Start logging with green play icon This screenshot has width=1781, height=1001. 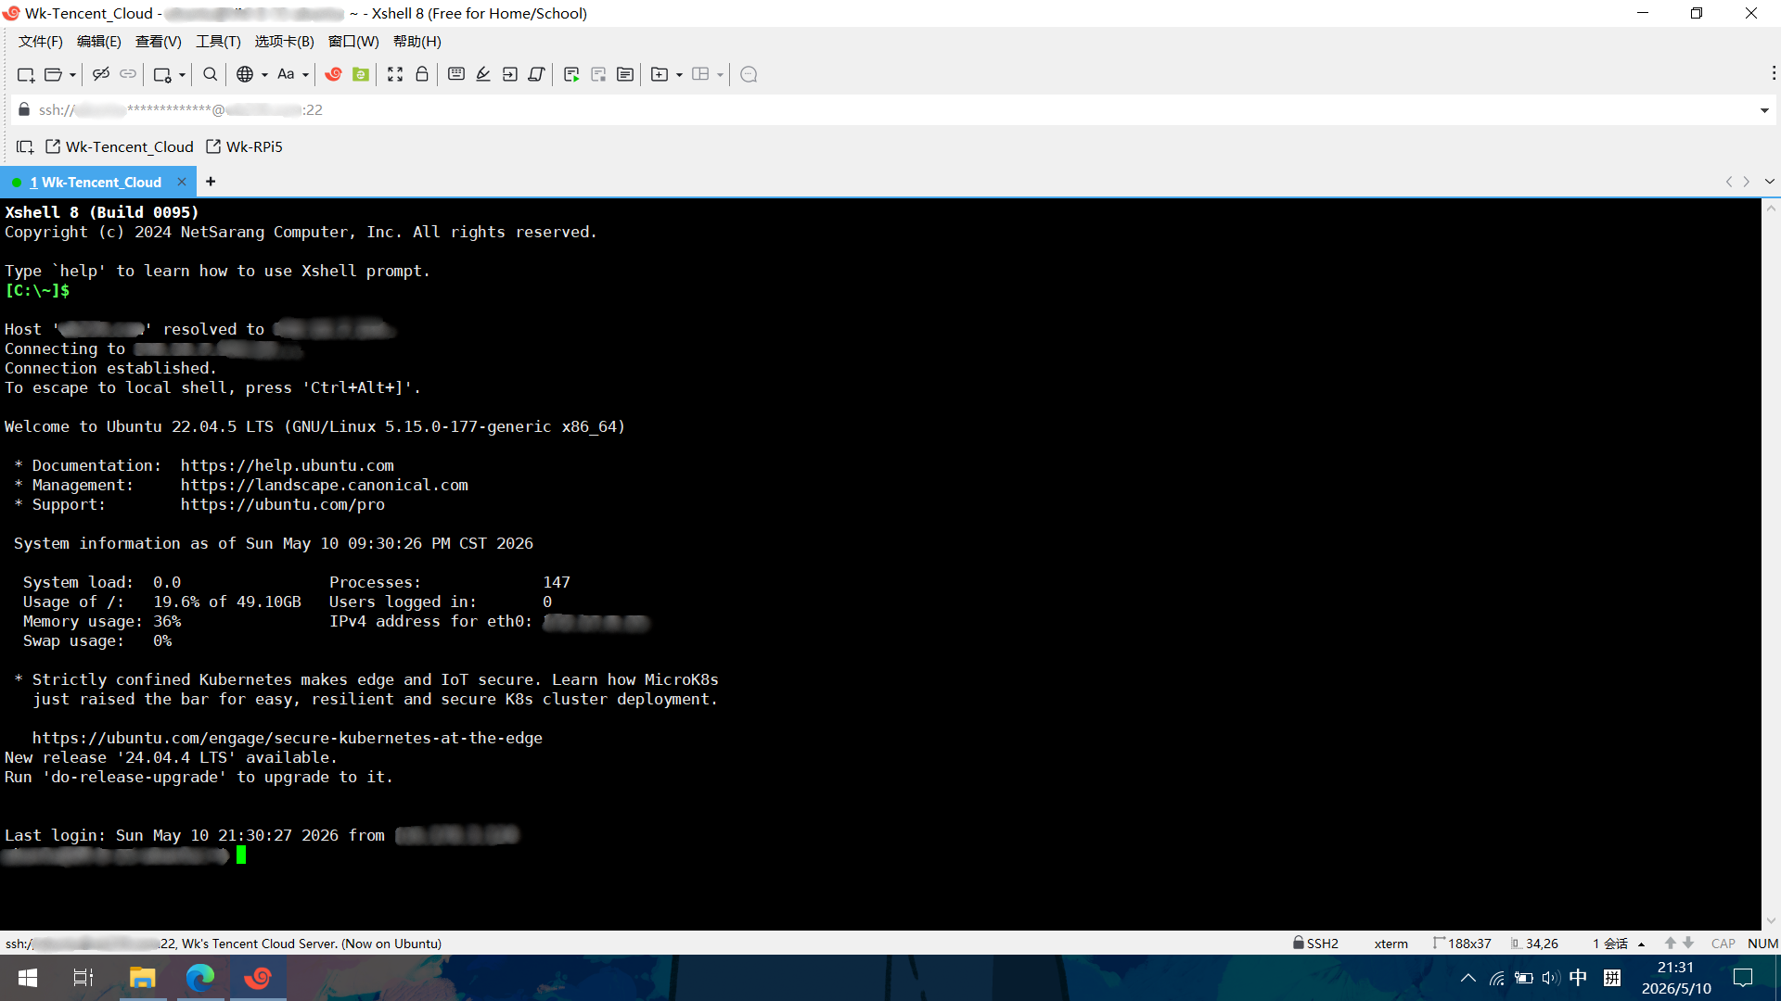571,74
